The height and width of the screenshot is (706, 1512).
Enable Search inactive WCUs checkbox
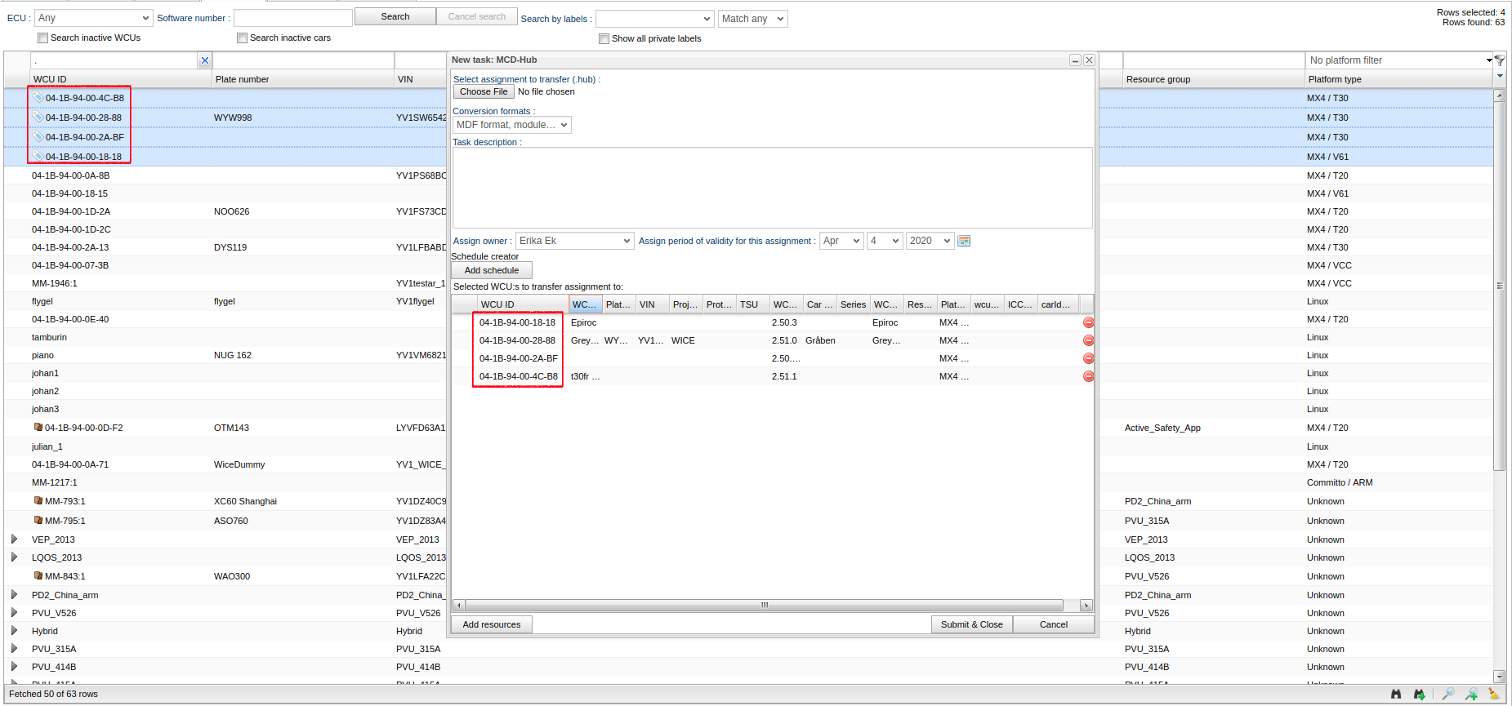pyautogui.click(x=42, y=38)
